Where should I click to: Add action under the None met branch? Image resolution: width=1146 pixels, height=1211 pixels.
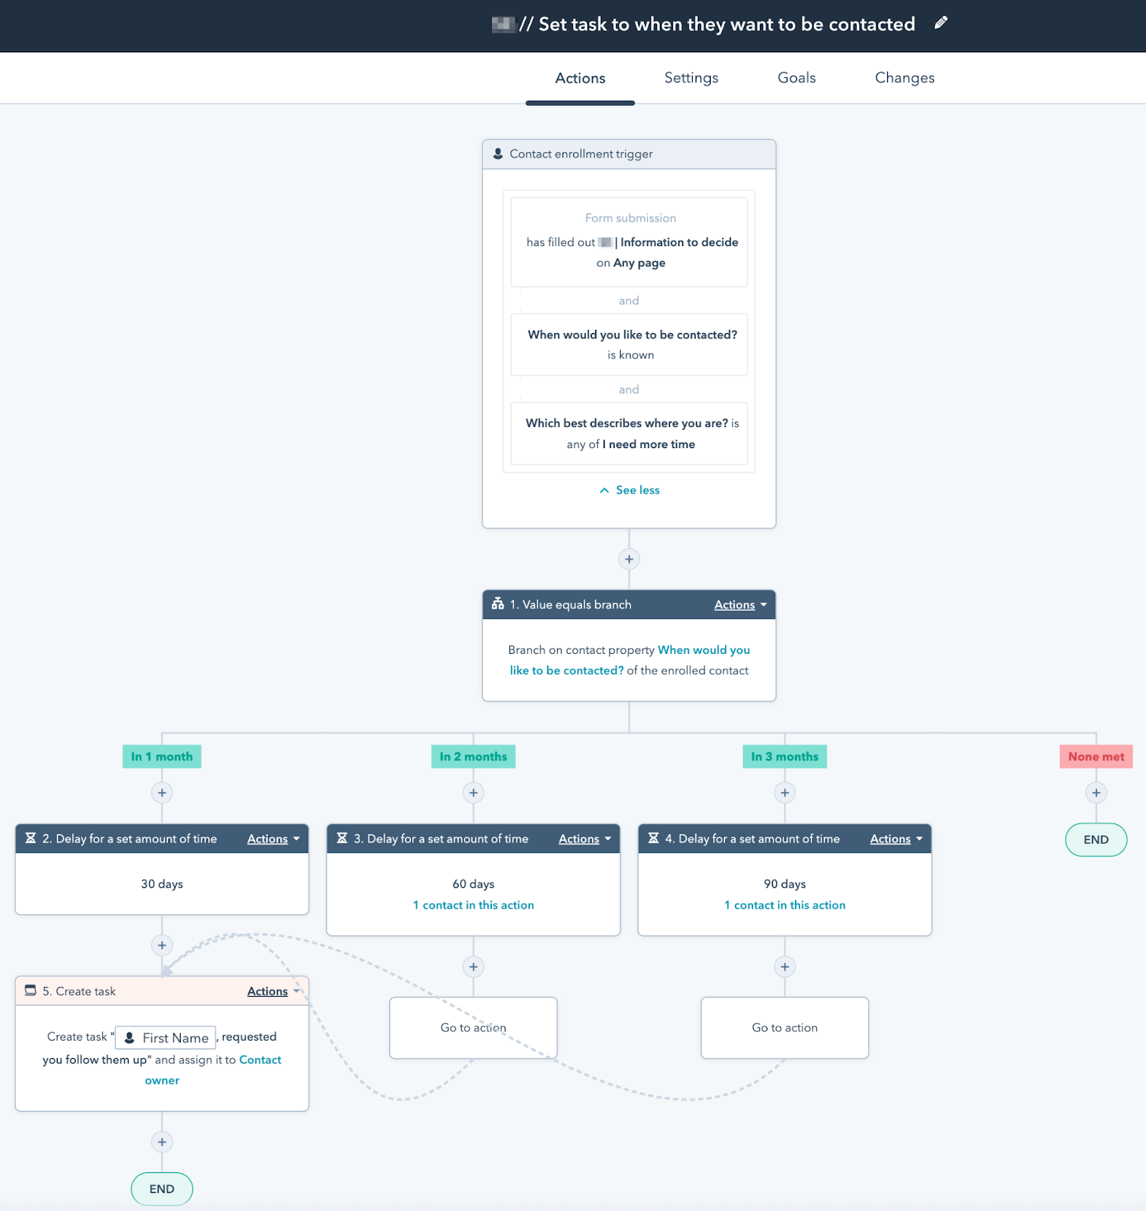tap(1095, 792)
